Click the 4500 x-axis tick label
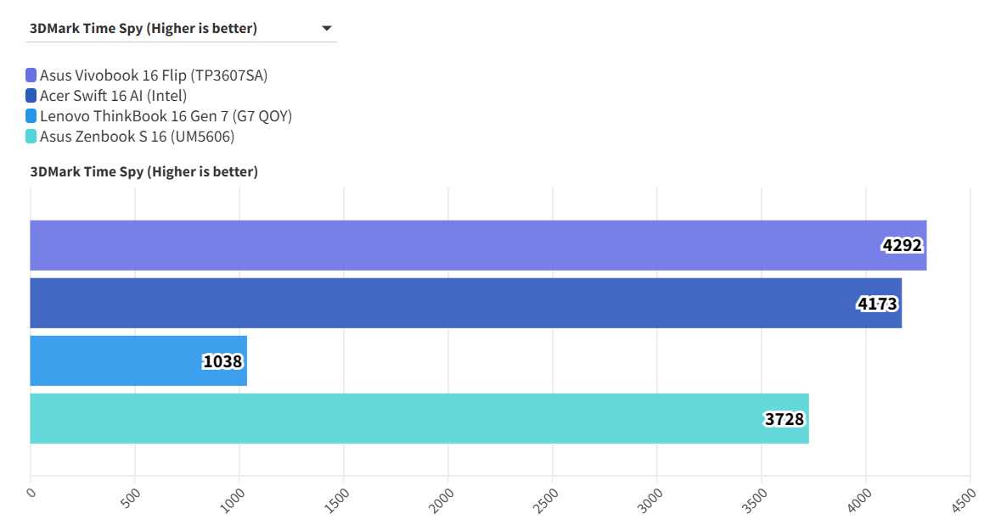The image size is (1001, 531). pos(964,500)
